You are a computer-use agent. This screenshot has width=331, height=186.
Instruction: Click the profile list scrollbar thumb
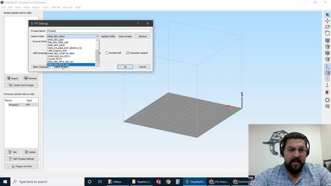pyautogui.click(x=97, y=56)
